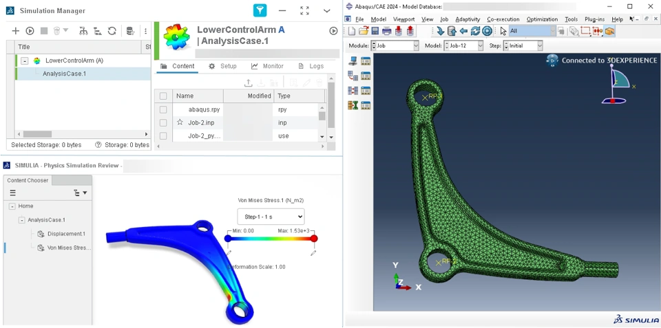Switch to the Logs tab
Viewport: 661px width, 328px height.
click(311, 66)
